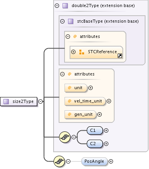
Task: Click the 'double2Type (extension base)' label
Action: tap(103, 5)
